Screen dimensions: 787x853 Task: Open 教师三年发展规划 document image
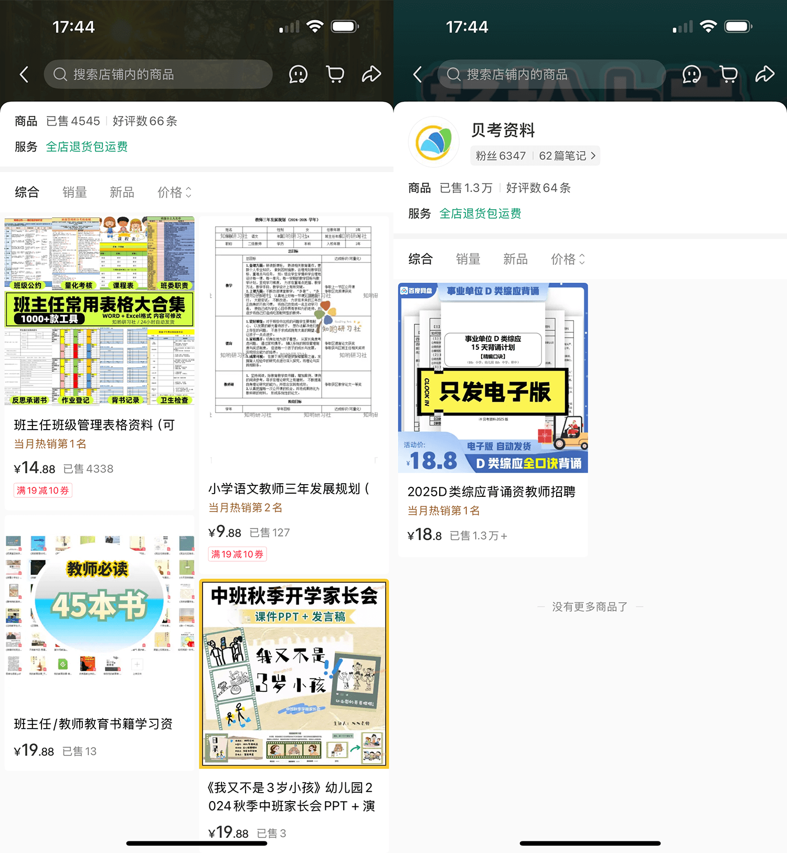[294, 343]
